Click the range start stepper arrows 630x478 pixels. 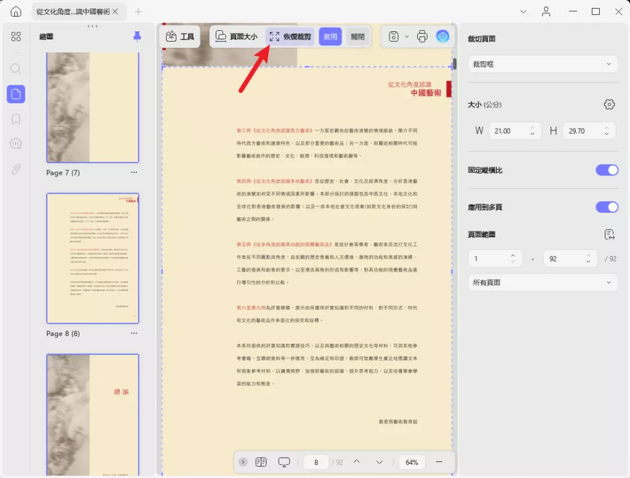click(512, 258)
